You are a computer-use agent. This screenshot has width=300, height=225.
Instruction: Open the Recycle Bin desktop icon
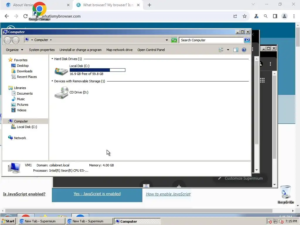click(285, 195)
